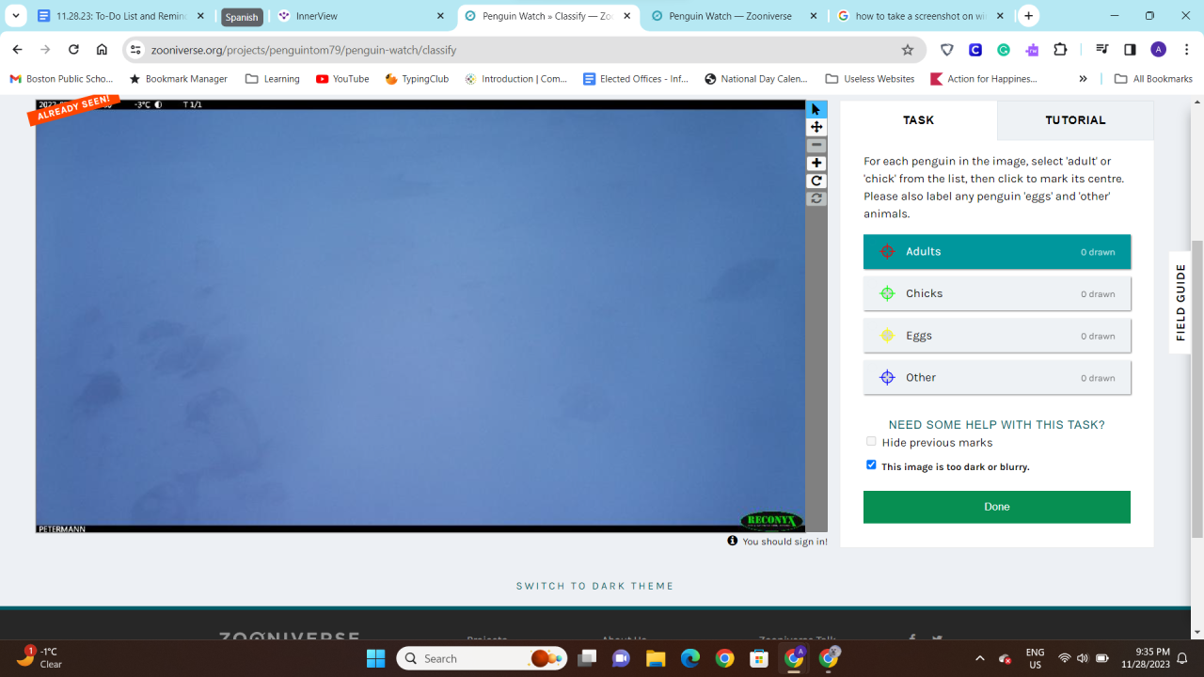
Task: Toggle the browser side panel
Action: click(x=1130, y=50)
